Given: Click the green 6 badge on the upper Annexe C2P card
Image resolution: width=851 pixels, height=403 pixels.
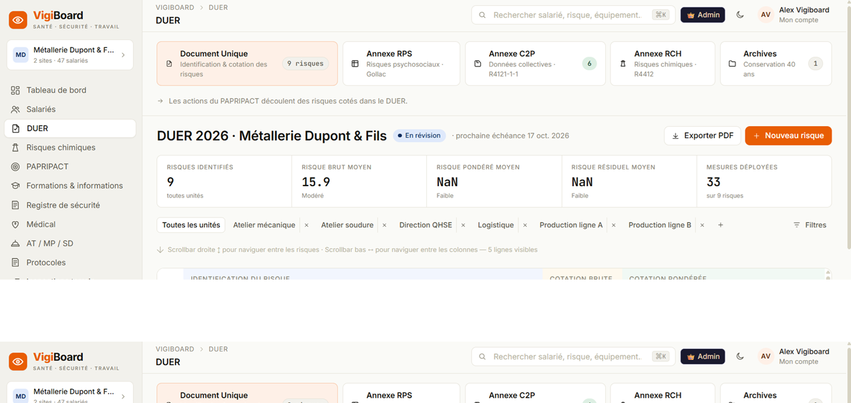Looking at the screenshot, I should [589, 64].
